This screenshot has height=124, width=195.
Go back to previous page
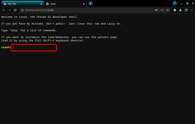(x=4, y=10)
